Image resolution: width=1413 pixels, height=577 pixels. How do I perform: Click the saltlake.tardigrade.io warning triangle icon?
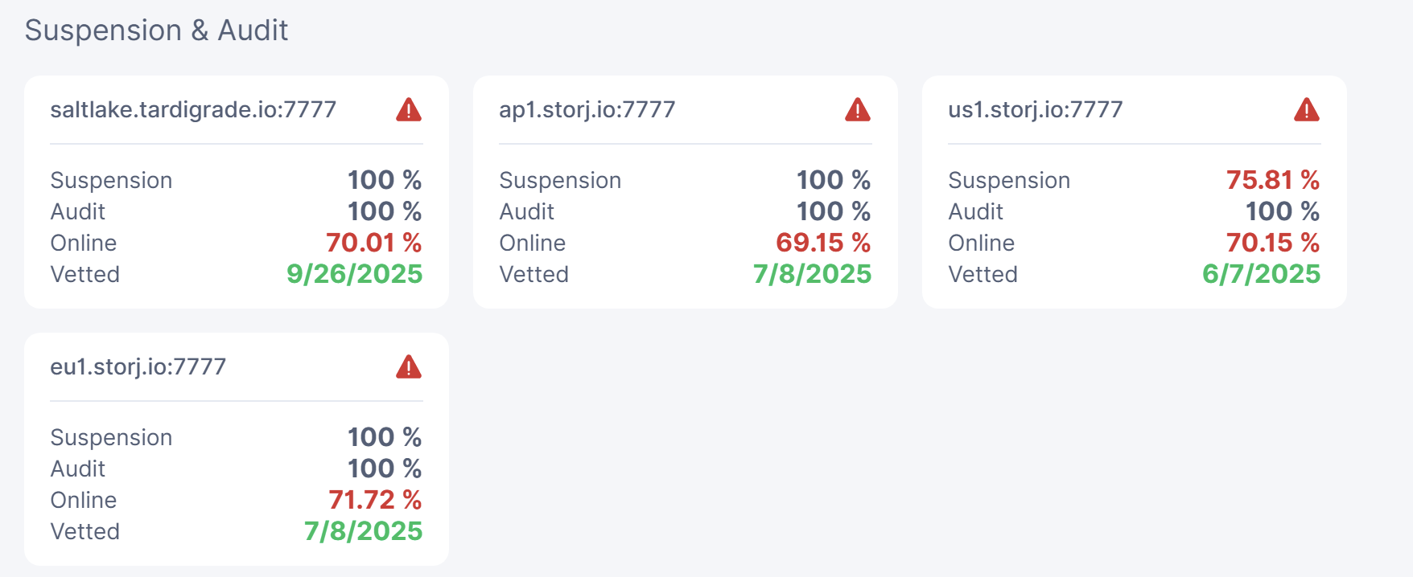(x=409, y=110)
